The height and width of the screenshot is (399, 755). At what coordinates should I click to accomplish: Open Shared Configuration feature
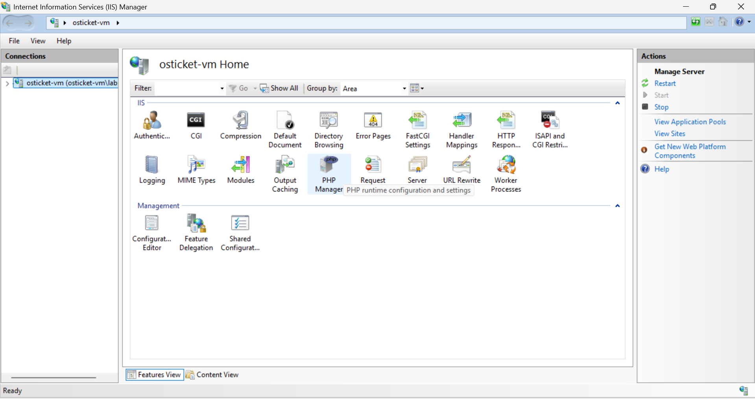click(x=240, y=233)
